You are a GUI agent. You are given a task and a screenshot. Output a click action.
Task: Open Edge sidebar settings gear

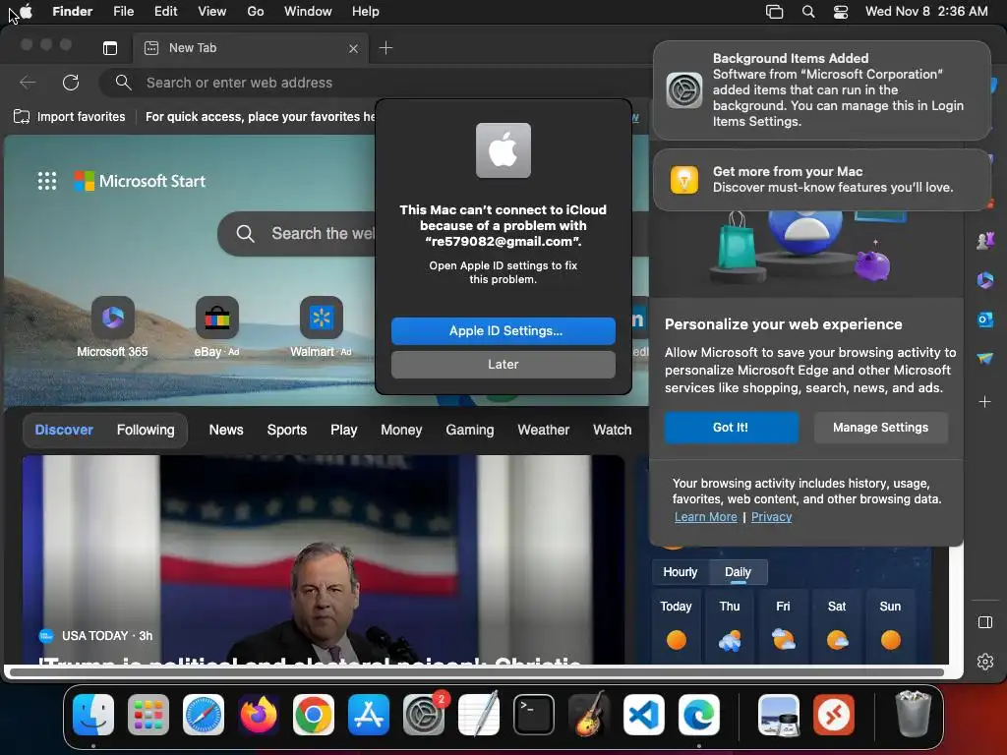tap(985, 662)
